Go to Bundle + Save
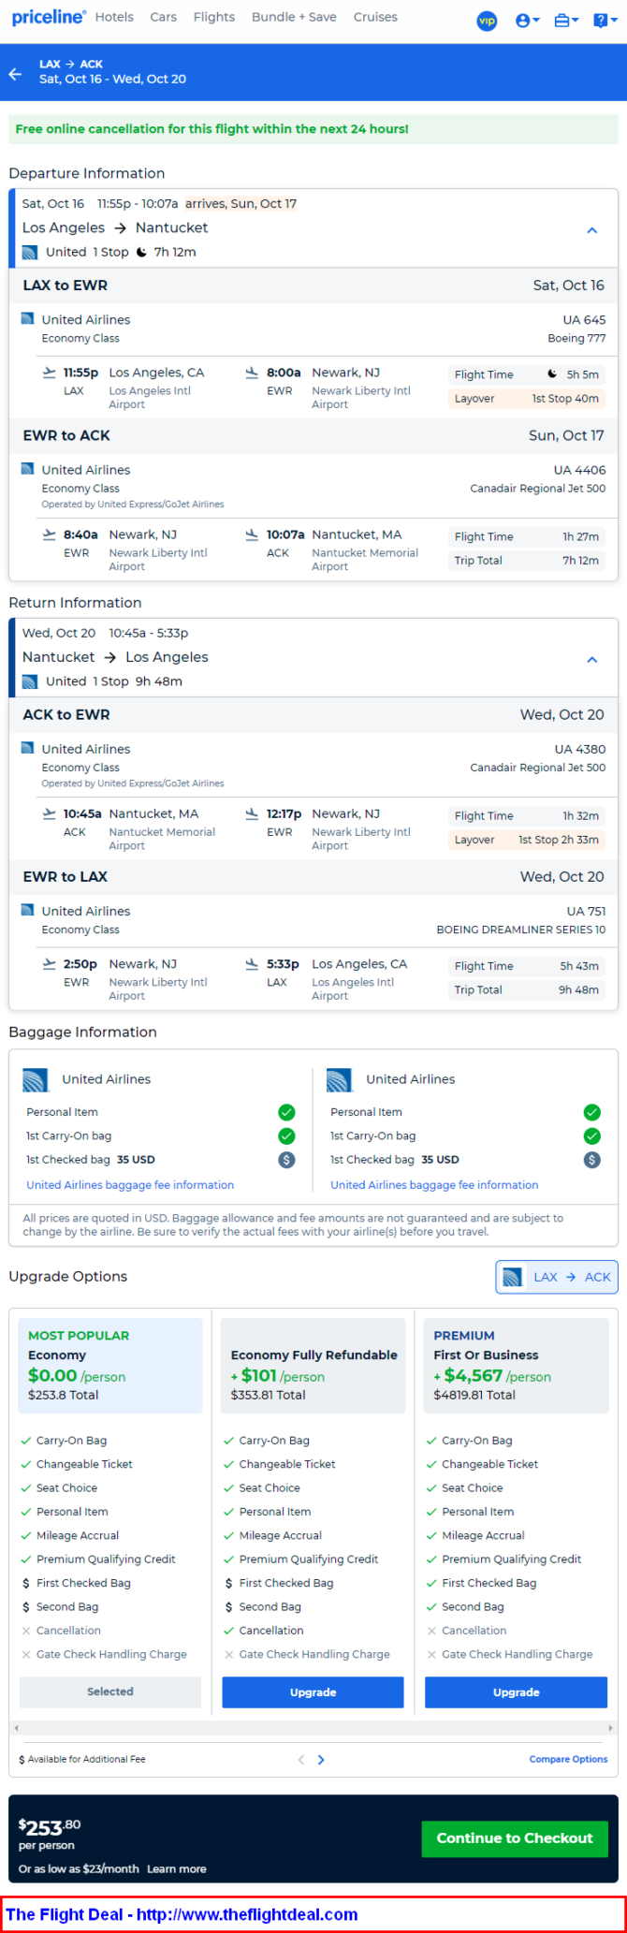The image size is (627, 1933). click(x=294, y=17)
